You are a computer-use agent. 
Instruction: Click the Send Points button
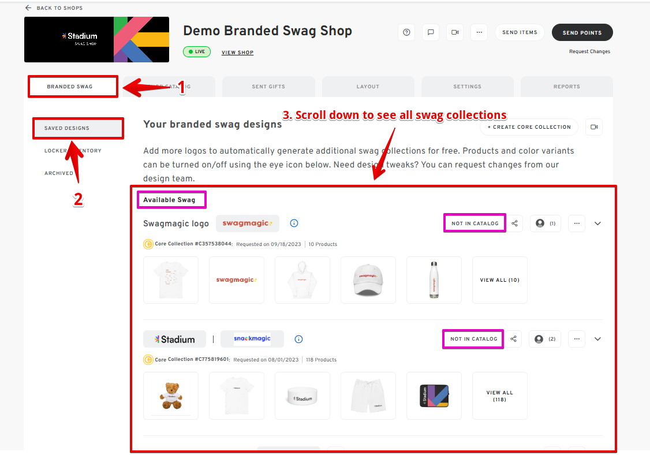582,32
